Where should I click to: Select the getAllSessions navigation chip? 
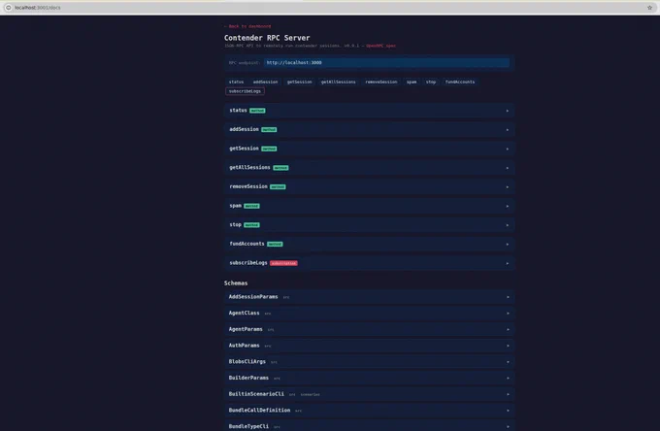click(338, 82)
